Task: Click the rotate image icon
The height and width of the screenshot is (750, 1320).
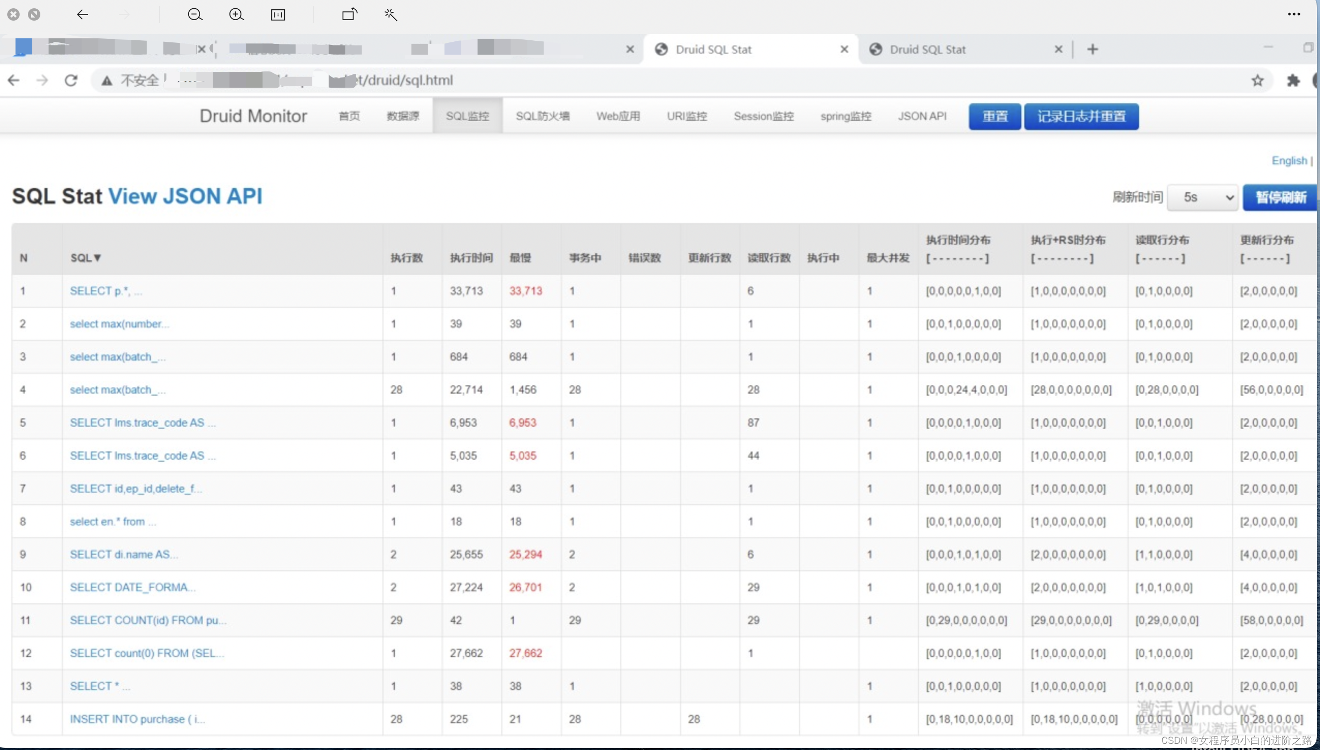Action: (349, 14)
